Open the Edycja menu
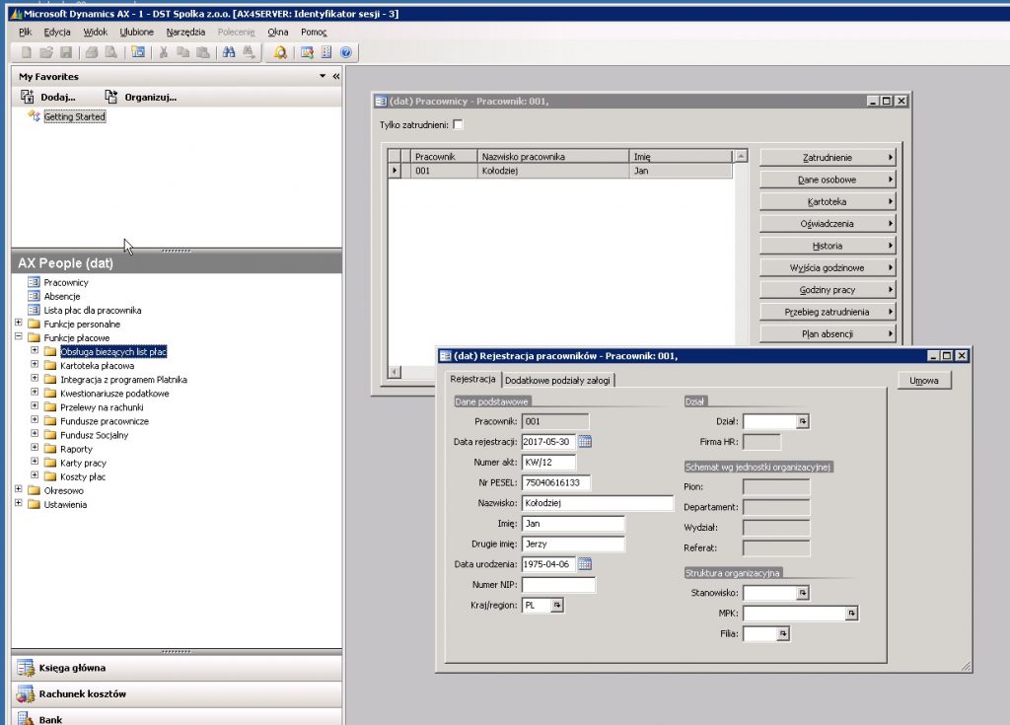The width and height of the screenshot is (1010, 725). pyautogui.click(x=57, y=32)
